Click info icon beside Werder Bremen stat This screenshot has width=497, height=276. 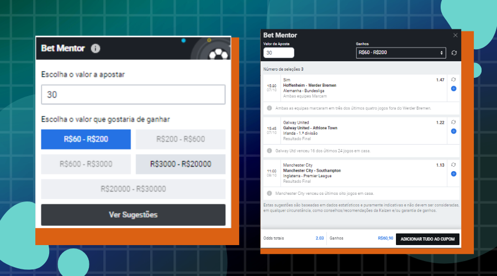click(269, 108)
